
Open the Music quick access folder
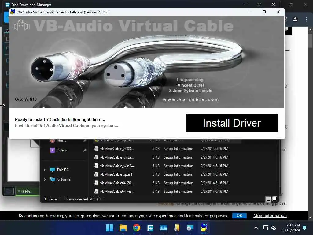pyautogui.click(x=61, y=141)
